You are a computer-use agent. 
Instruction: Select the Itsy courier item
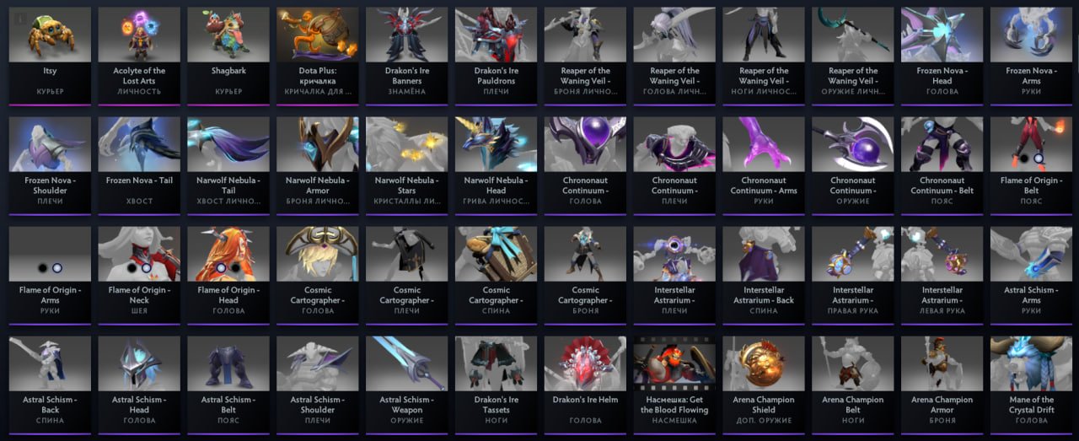(x=49, y=56)
